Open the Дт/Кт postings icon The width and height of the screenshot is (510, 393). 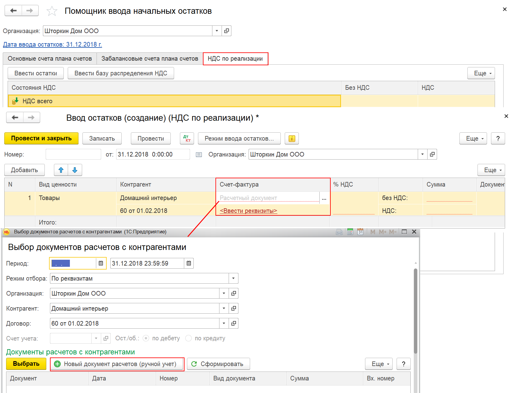187,138
